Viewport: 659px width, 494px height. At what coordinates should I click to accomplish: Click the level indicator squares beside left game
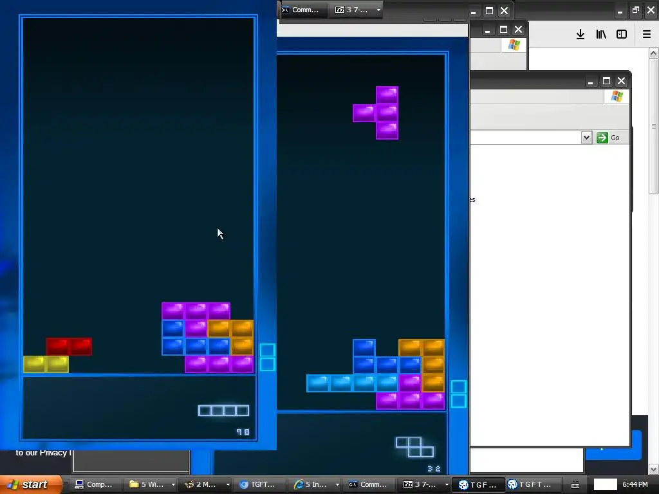pyautogui.click(x=267, y=357)
